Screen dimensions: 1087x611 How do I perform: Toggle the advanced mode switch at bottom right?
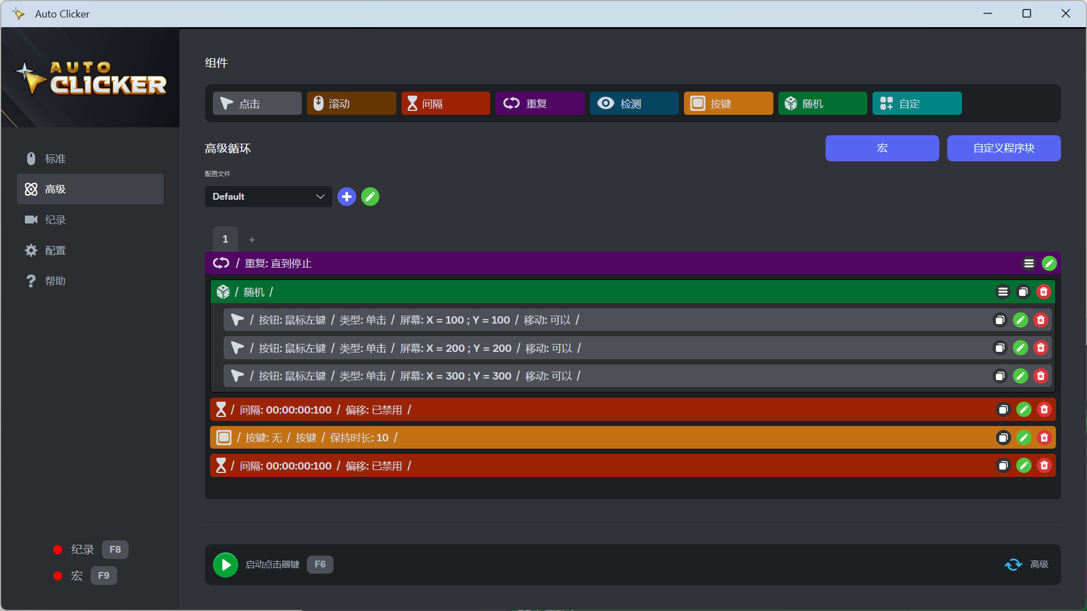coord(1013,565)
